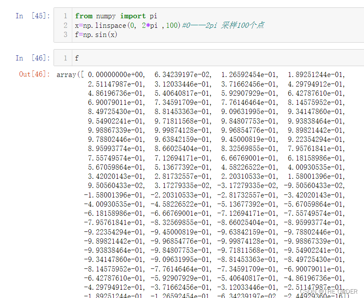Click value '9.22354294e-01' in output
The width and height of the screenshot is (364, 298).
tap(316, 140)
